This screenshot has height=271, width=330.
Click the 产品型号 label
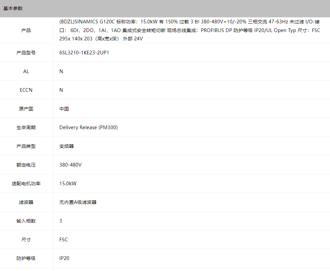pos(26,53)
